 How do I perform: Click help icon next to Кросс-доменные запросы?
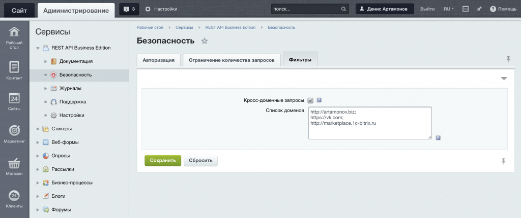click(x=319, y=100)
